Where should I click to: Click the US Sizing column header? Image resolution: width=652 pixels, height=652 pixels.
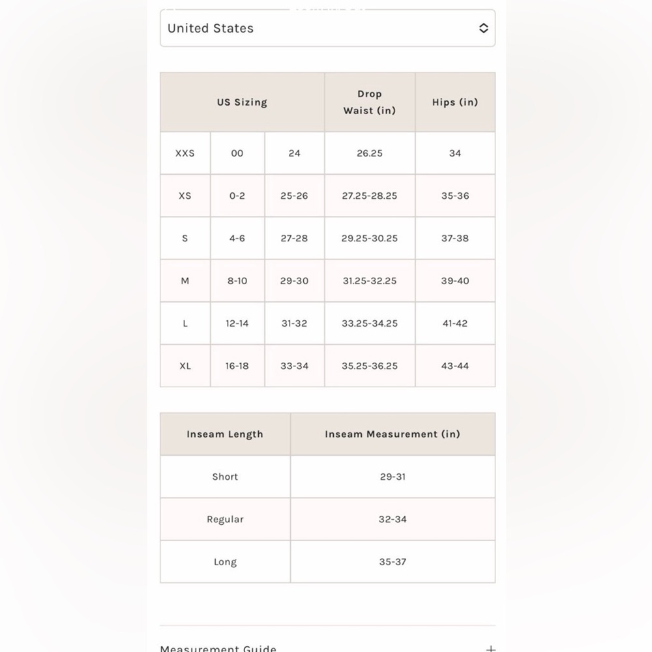click(242, 102)
